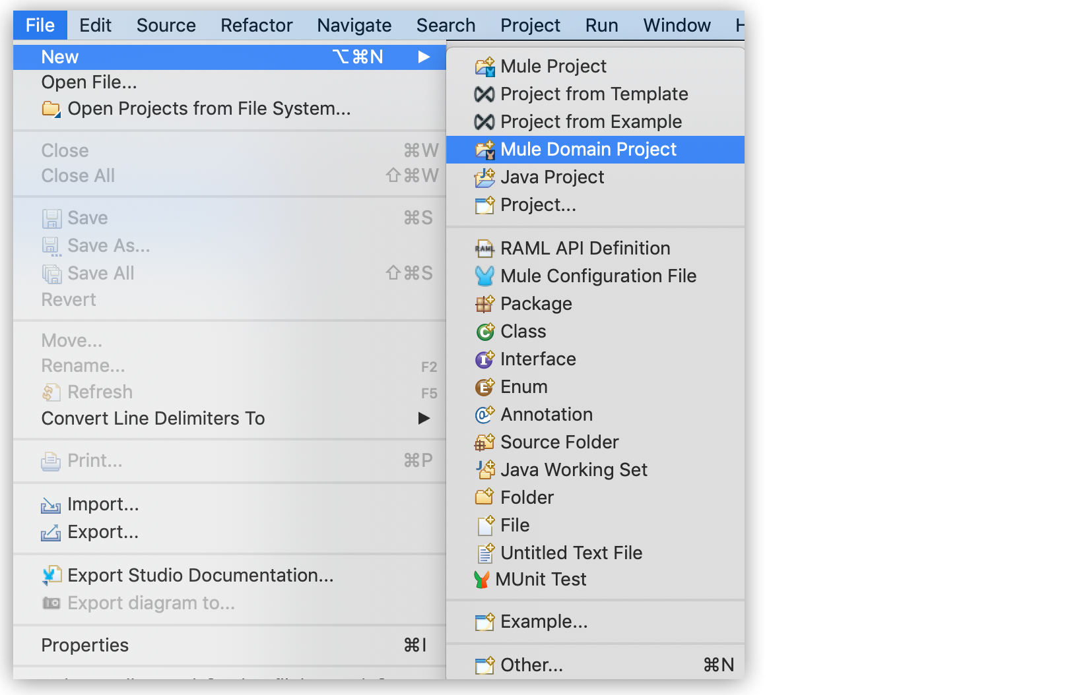Open Properties
This screenshot has width=1068, height=695.
click(84, 645)
